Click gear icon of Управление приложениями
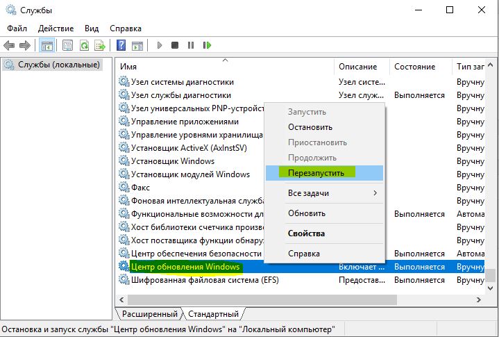 coord(124,121)
